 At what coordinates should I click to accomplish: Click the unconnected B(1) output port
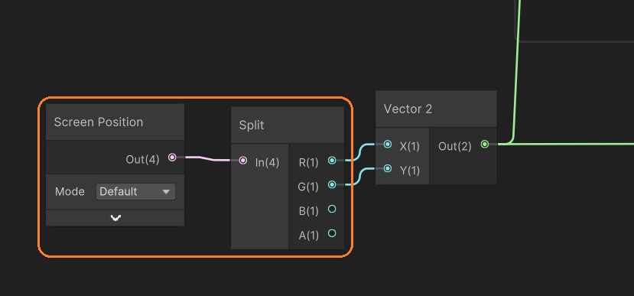(332, 209)
